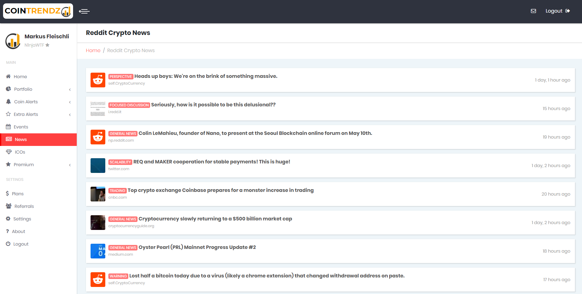Screen dimensions: 582x294
Task: Click the sidebar Logout power icon
Action: 8,244
